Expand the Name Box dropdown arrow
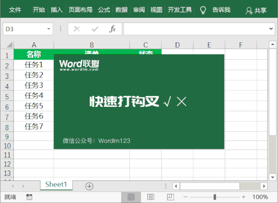Image resolution: width=278 pixels, height=203 pixels. [x=49, y=29]
